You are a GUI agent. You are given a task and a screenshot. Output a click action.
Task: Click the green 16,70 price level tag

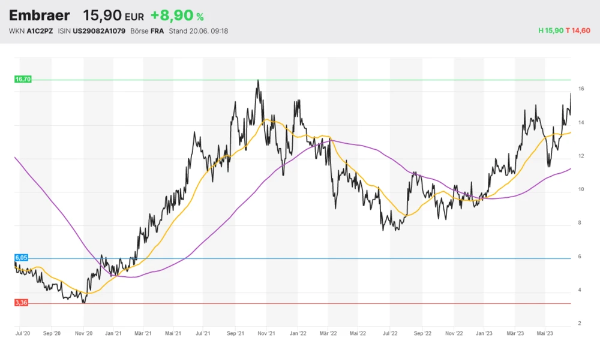point(22,79)
